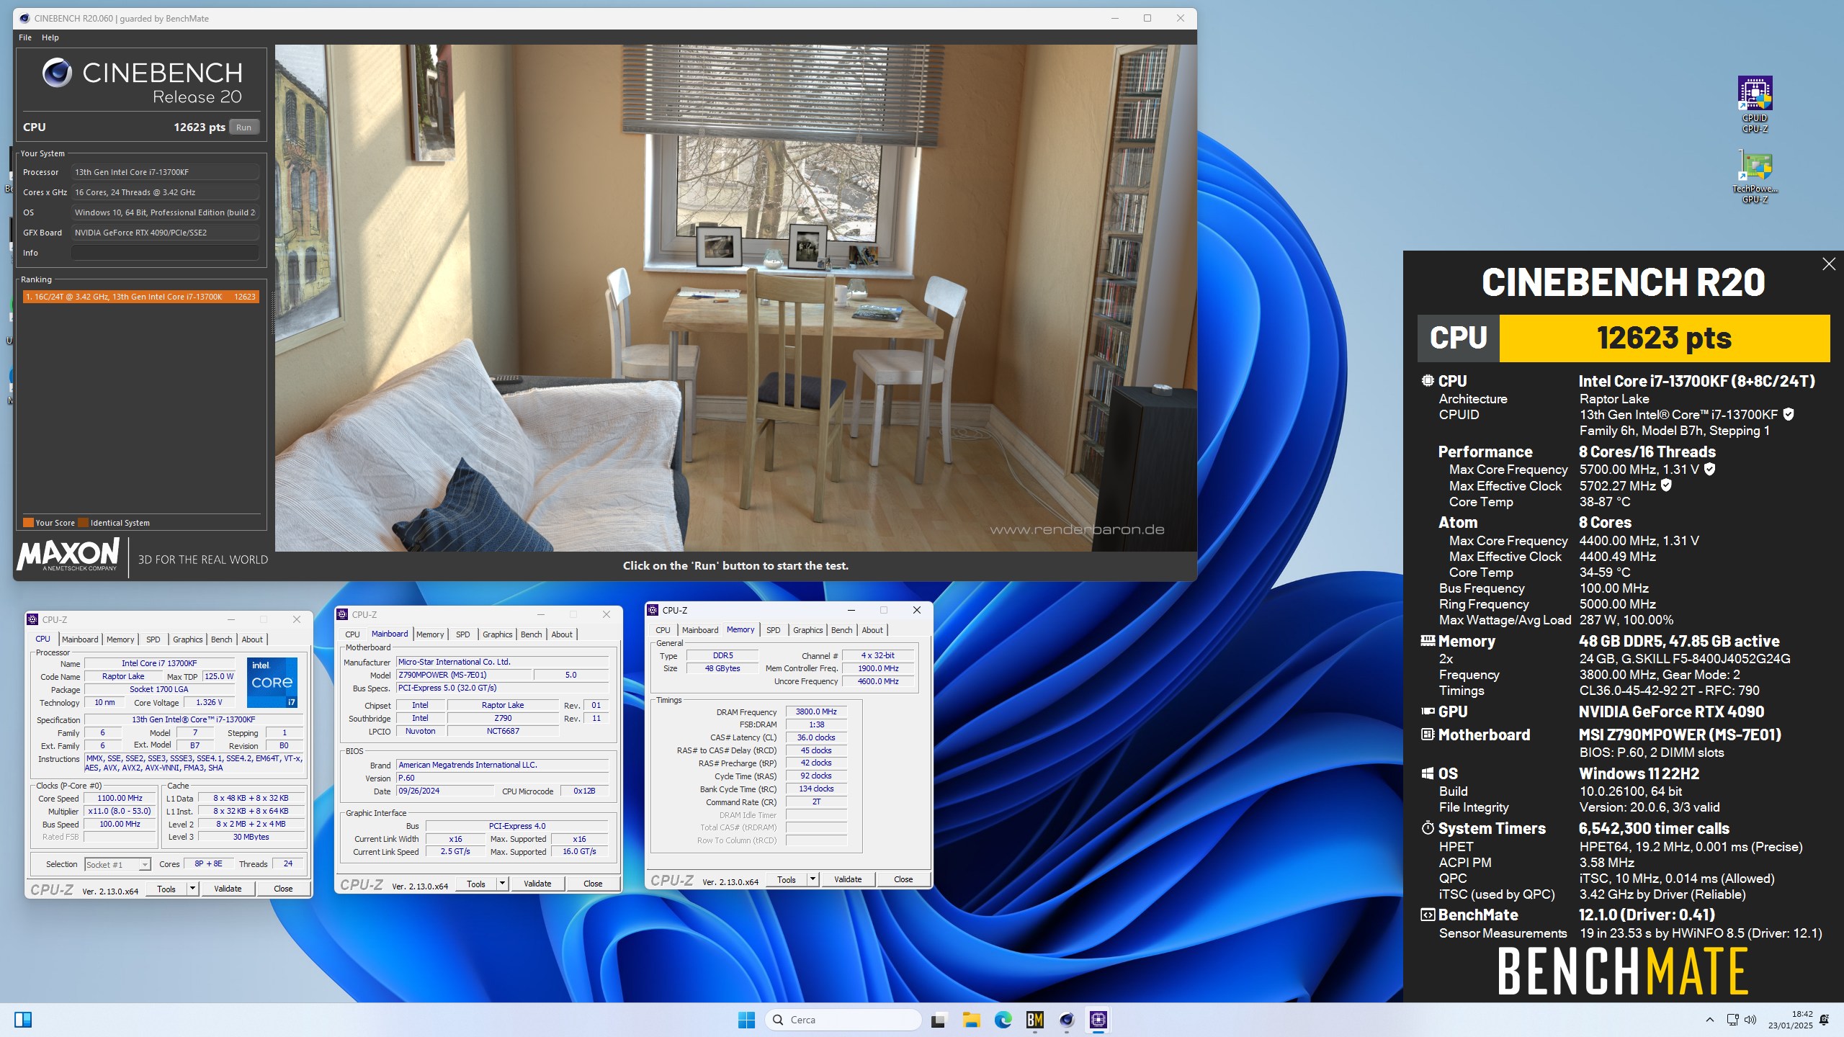Viewport: 1844px width, 1037px height.
Task: Launch Microsoft Edge from the taskbar
Action: (x=1003, y=1020)
